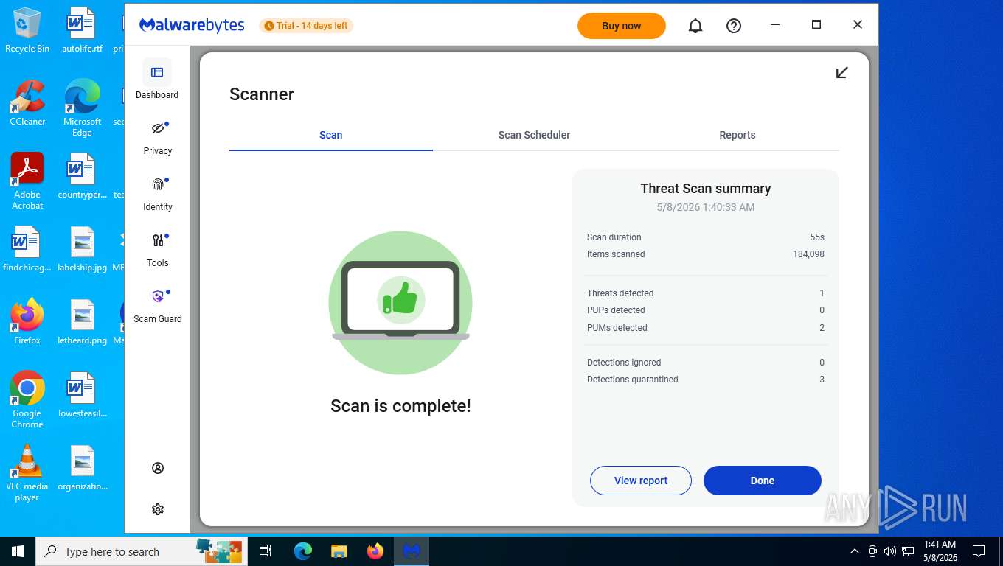Open Task View on taskbar
This screenshot has height=566, width=1003.
(265, 551)
